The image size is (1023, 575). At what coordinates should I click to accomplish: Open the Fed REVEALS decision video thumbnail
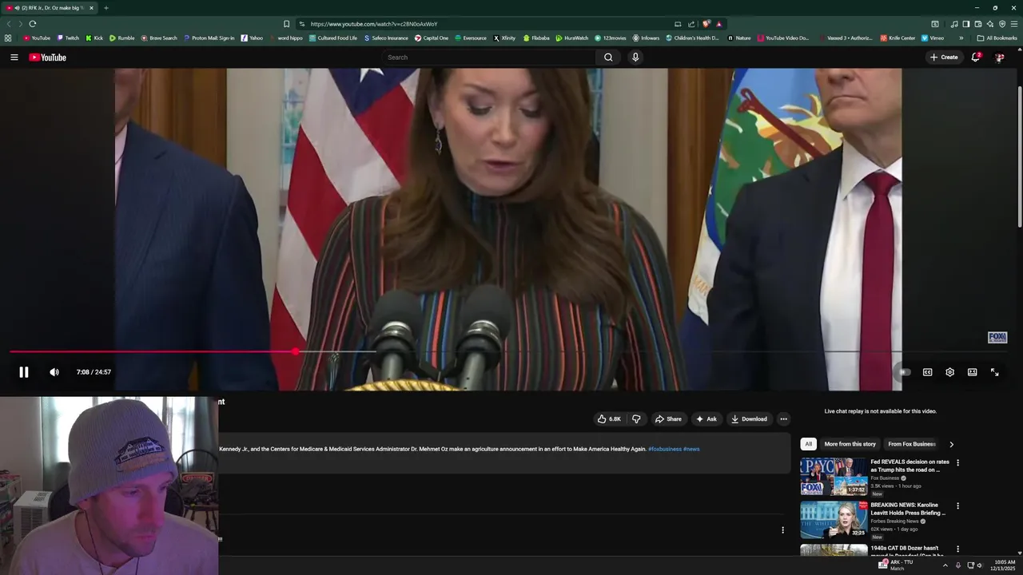(834, 477)
